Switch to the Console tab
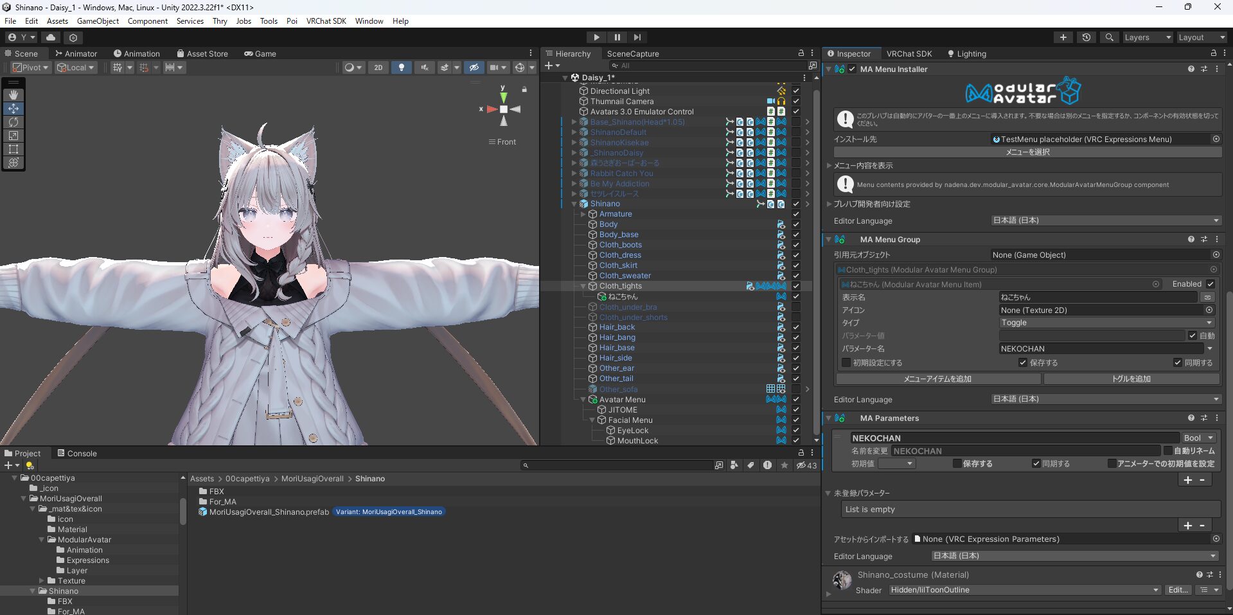1233x615 pixels. [x=76, y=453]
